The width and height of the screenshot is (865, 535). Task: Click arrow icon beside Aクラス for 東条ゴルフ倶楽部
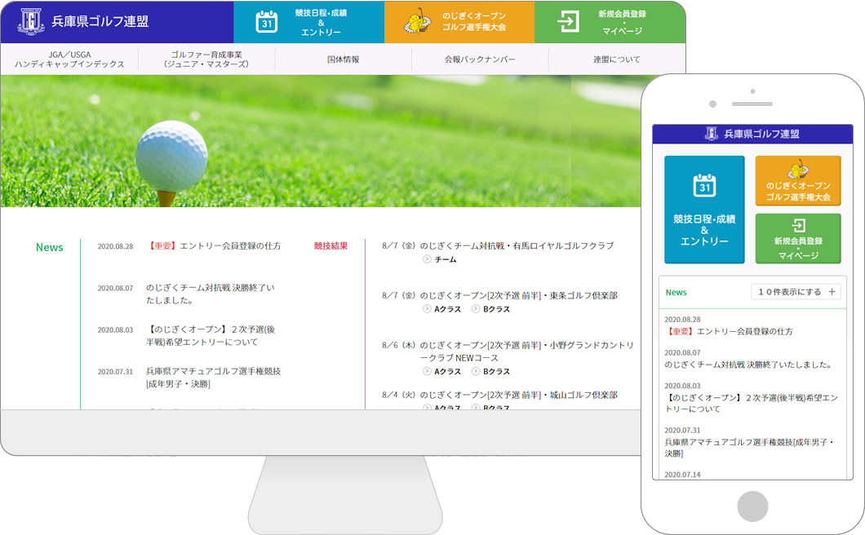coord(427,309)
